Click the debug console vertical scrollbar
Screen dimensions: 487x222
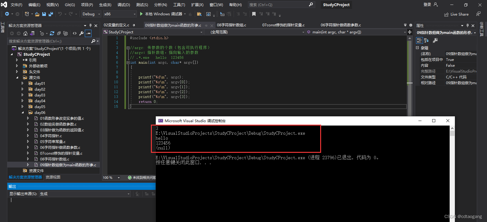(x=452, y=174)
